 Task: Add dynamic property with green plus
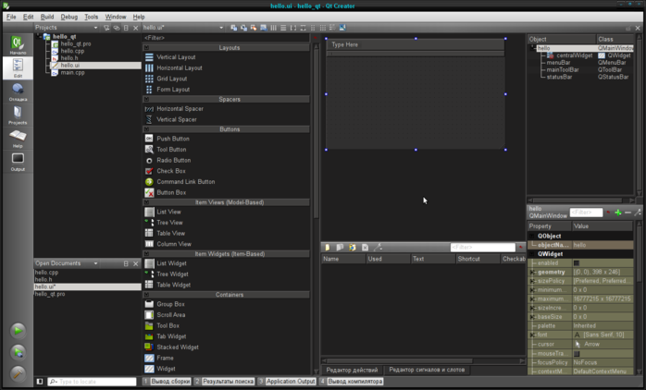tap(618, 213)
